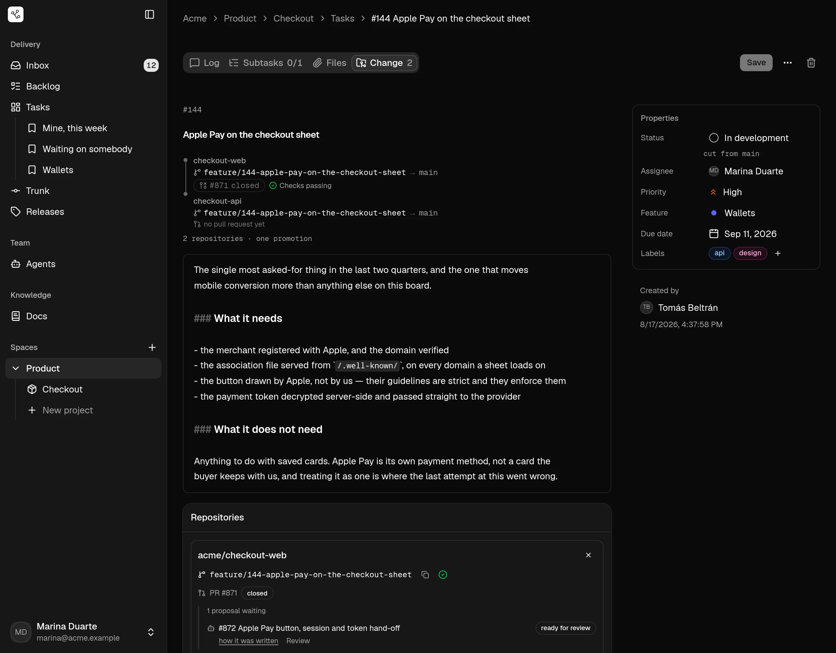Click the green check status on branch

(442, 575)
